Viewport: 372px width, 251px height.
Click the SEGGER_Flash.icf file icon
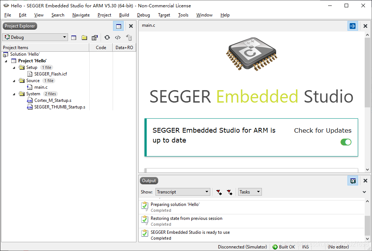pos(30,74)
